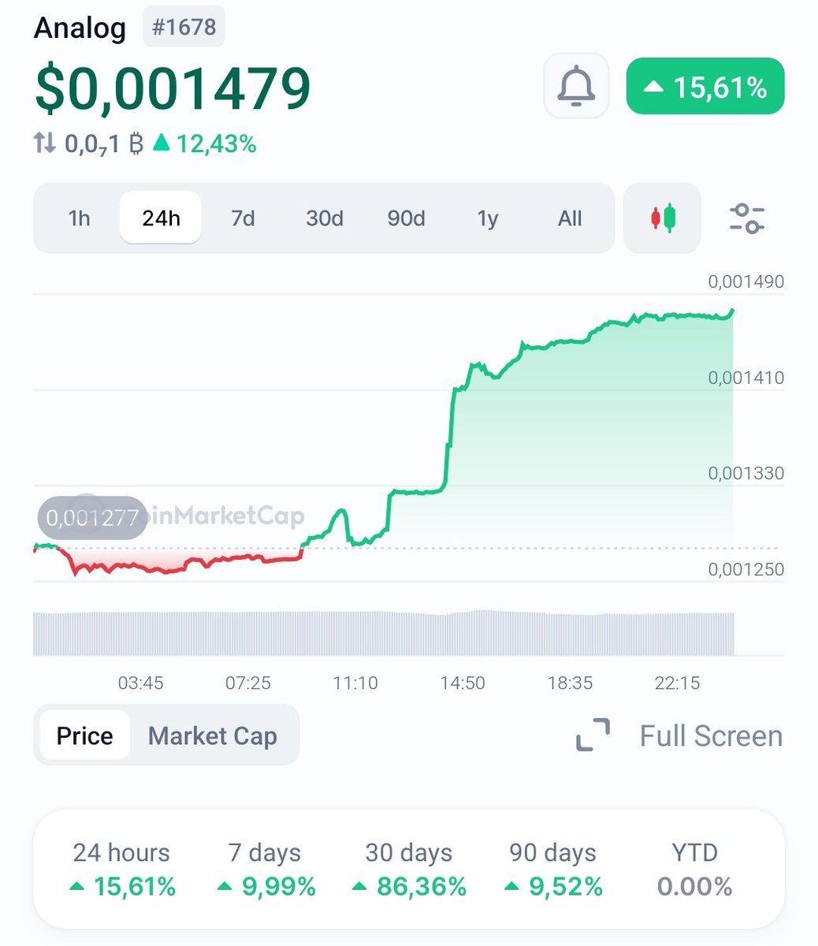Click the green 15,61% change badge
The width and height of the screenshot is (818, 946).
[x=705, y=87]
